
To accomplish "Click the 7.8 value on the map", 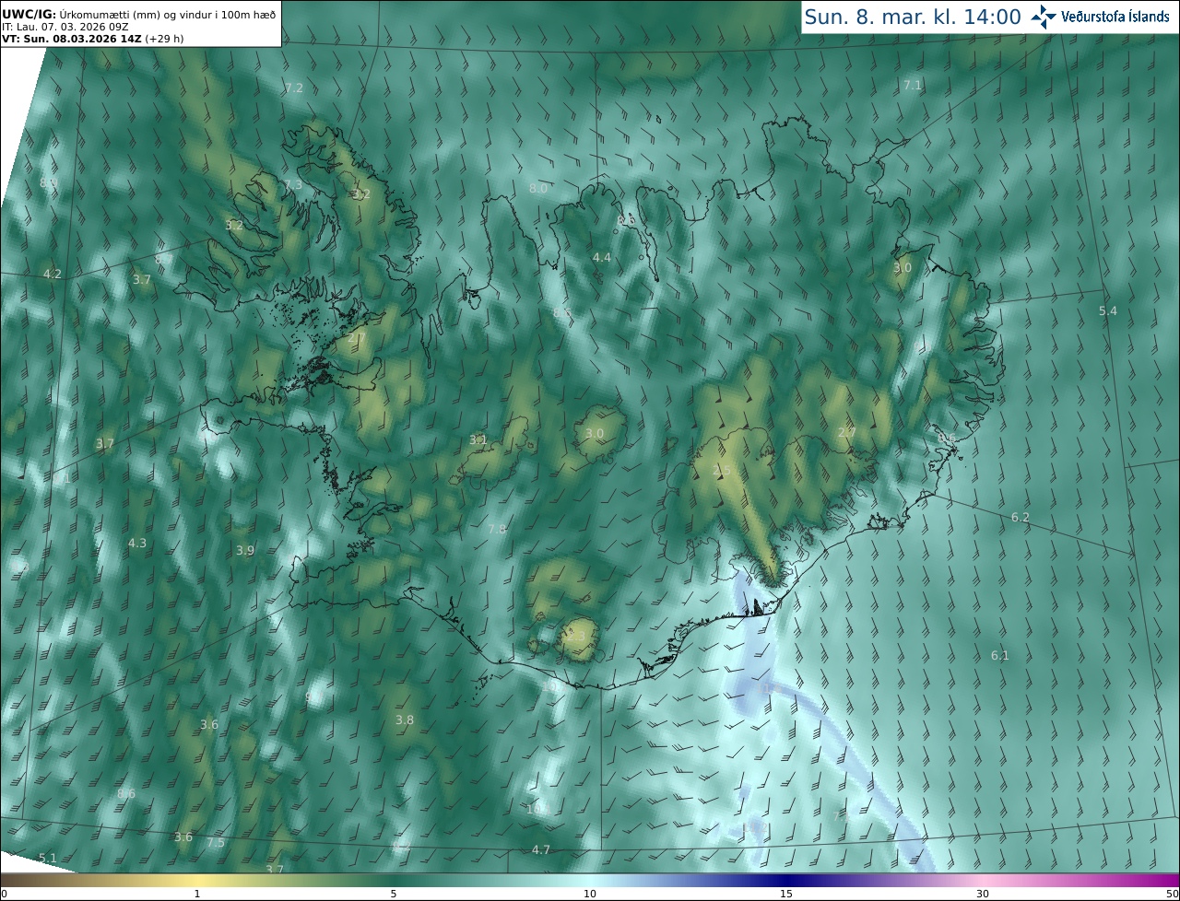I will 497,529.
